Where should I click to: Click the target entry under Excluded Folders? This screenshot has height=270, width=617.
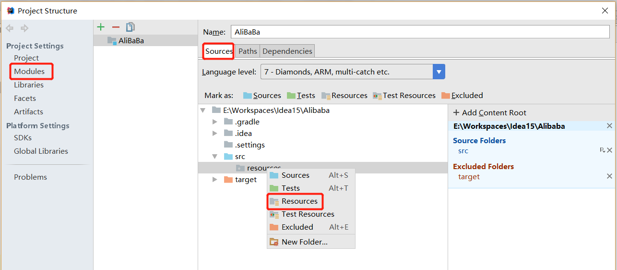[469, 177]
